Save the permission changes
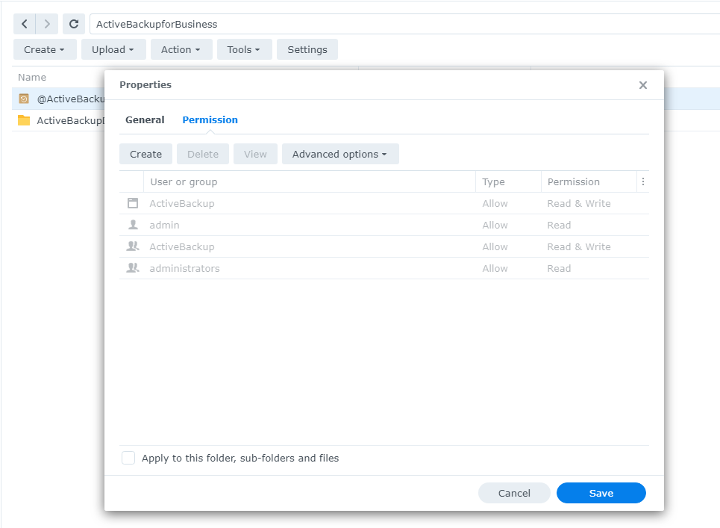The image size is (720, 528). pos(601,493)
